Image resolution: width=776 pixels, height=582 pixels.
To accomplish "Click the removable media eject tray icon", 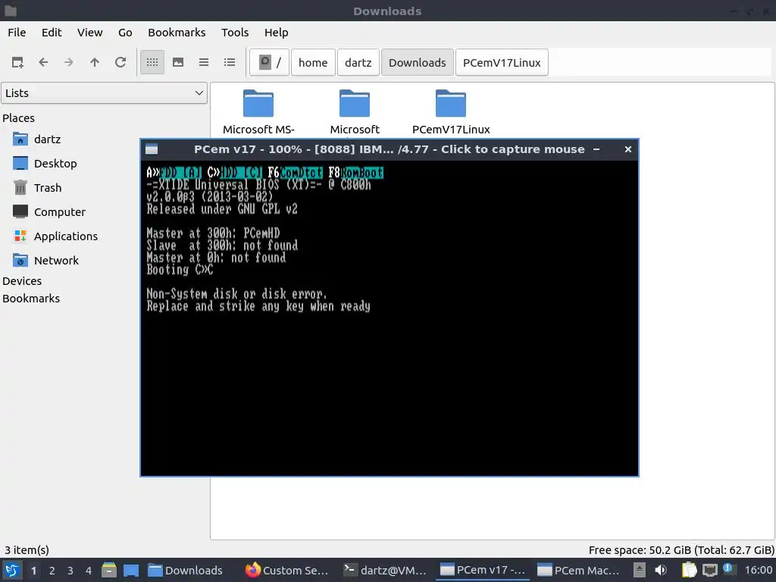I will point(640,570).
